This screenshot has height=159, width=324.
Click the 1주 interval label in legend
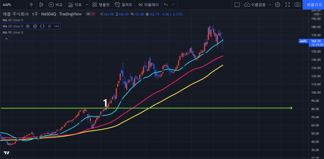pyautogui.click(x=35, y=14)
